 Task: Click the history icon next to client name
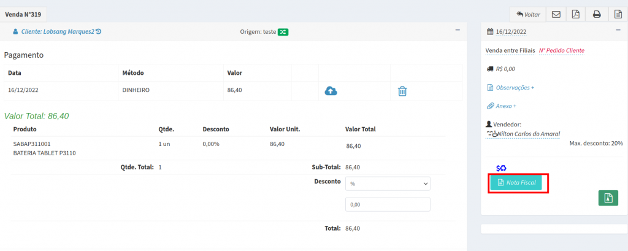click(x=99, y=31)
